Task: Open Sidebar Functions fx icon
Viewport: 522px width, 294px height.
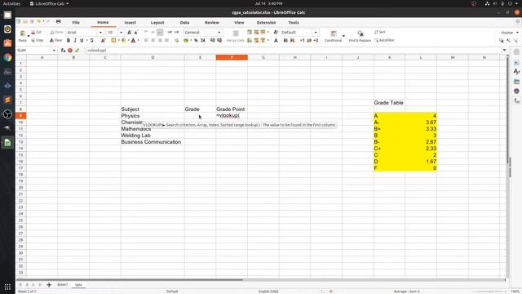Action: (x=516, y=100)
